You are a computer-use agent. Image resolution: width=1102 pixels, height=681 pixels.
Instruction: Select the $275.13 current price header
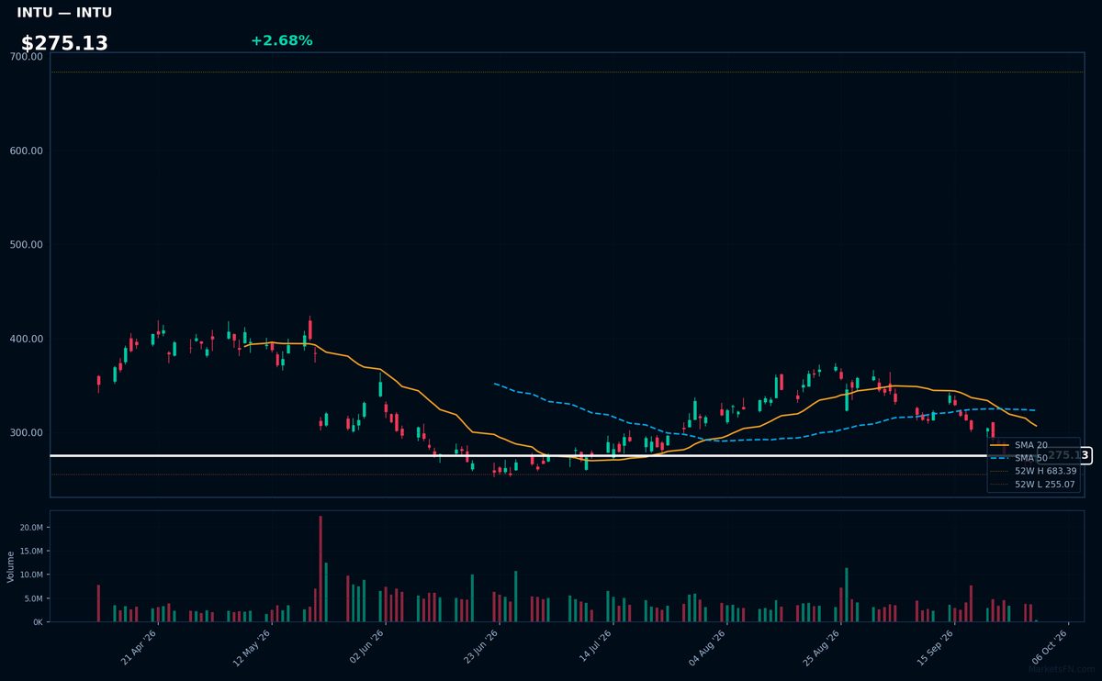(x=64, y=43)
